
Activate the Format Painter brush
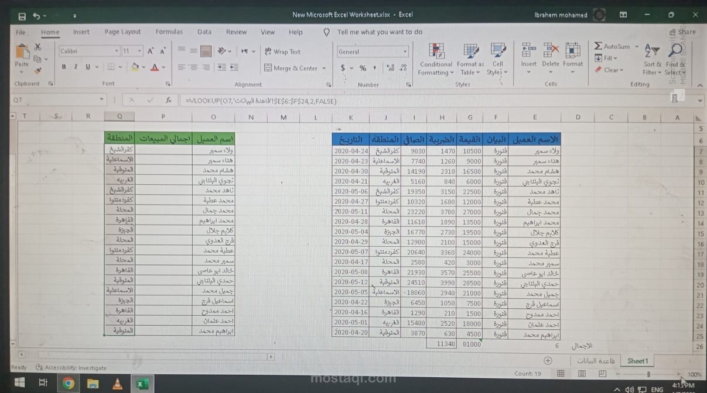pos(38,70)
